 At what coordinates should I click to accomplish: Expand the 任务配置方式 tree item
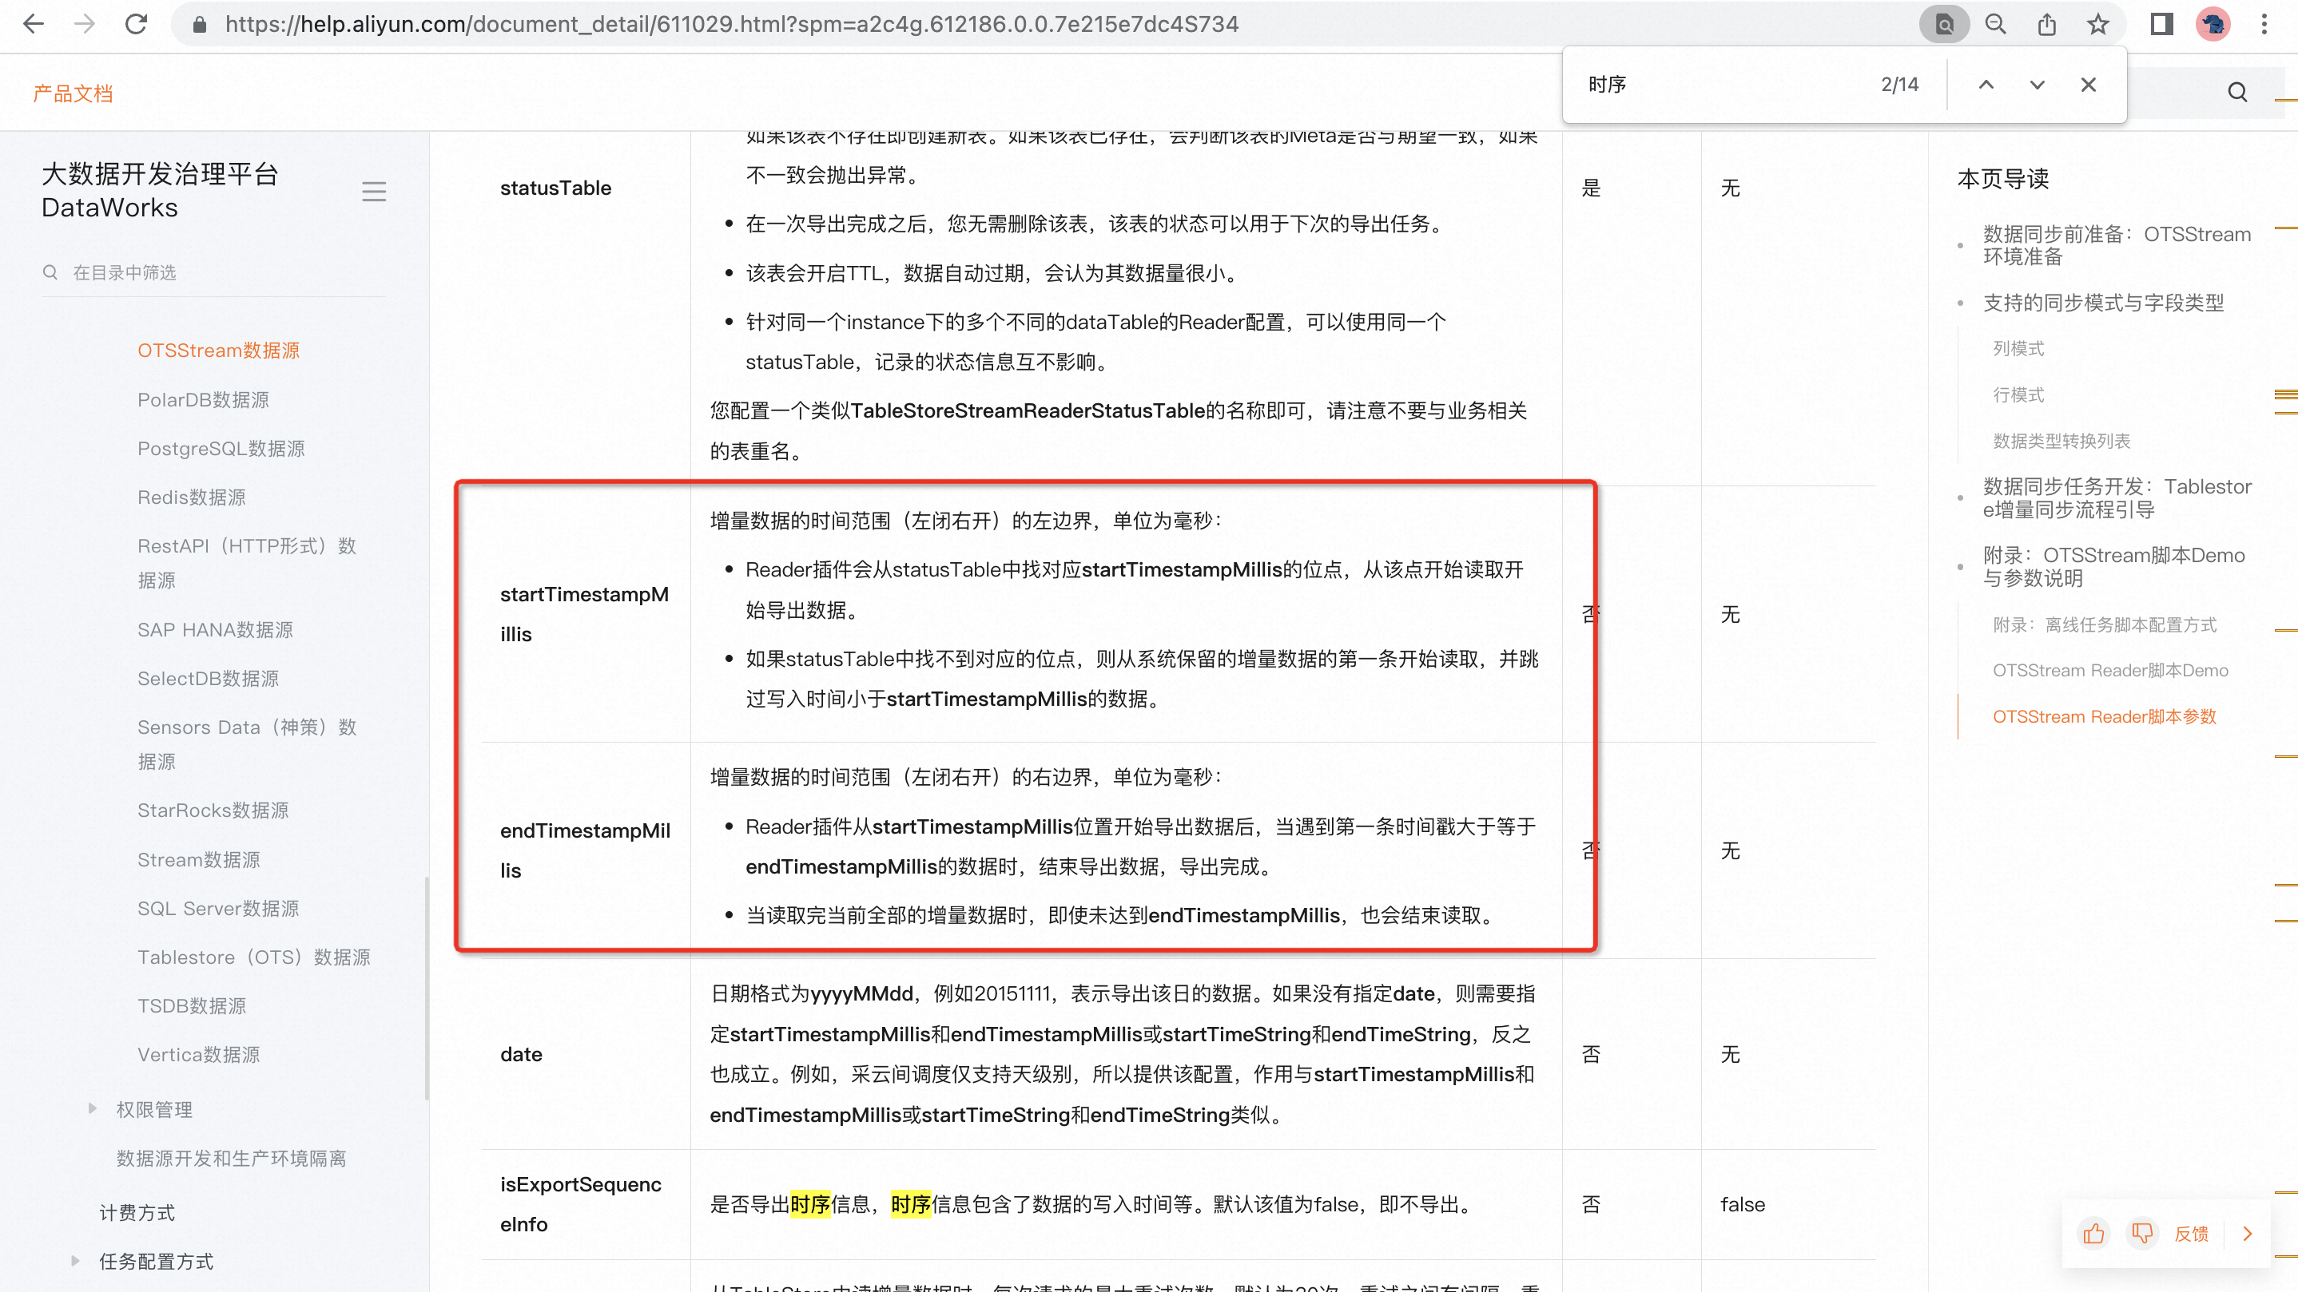click(75, 1261)
